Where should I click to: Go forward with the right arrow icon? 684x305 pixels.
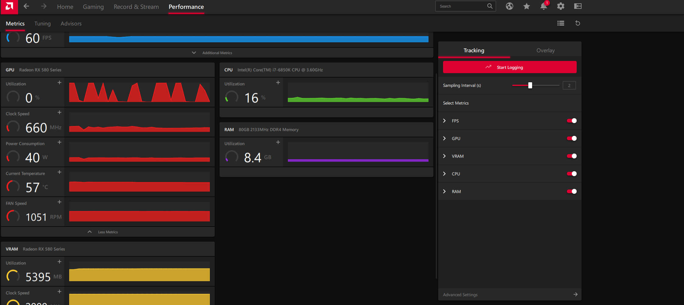[44, 6]
